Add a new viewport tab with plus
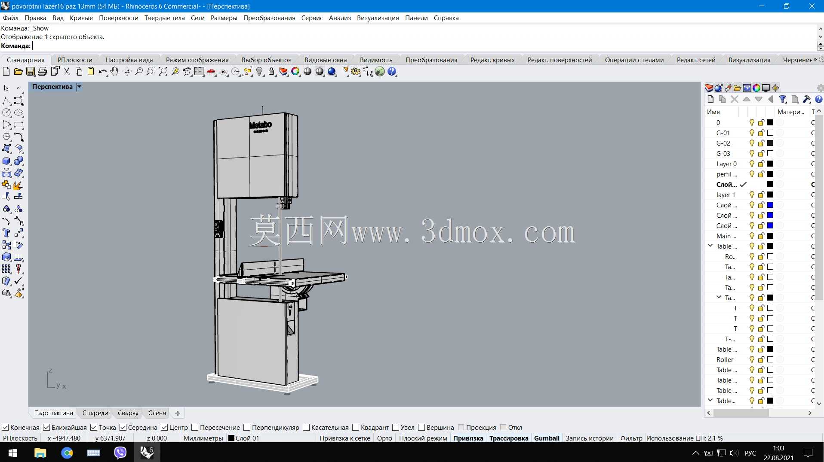The image size is (824, 462). [x=178, y=413]
